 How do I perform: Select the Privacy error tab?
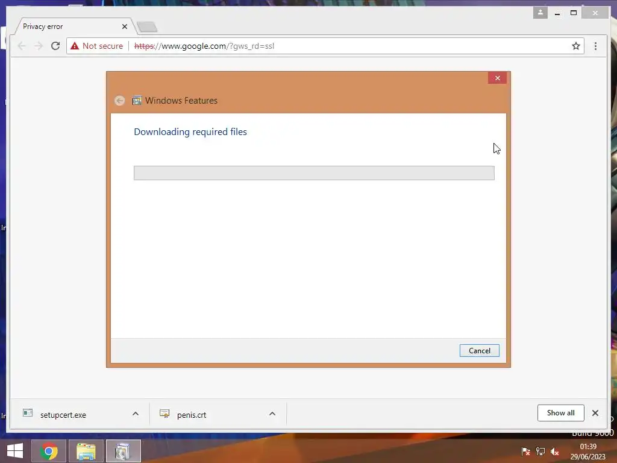[75, 27]
